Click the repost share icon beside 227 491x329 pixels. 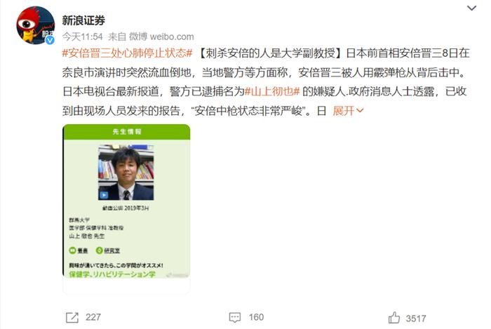pyautogui.click(x=72, y=317)
